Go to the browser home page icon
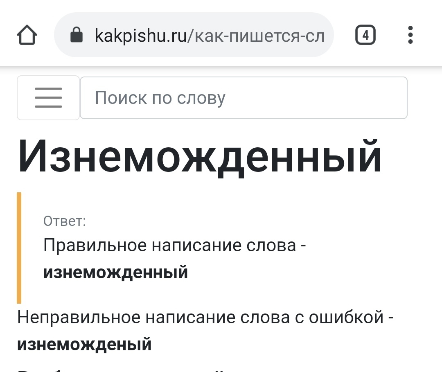This screenshot has width=442, height=372. coord(27,35)
